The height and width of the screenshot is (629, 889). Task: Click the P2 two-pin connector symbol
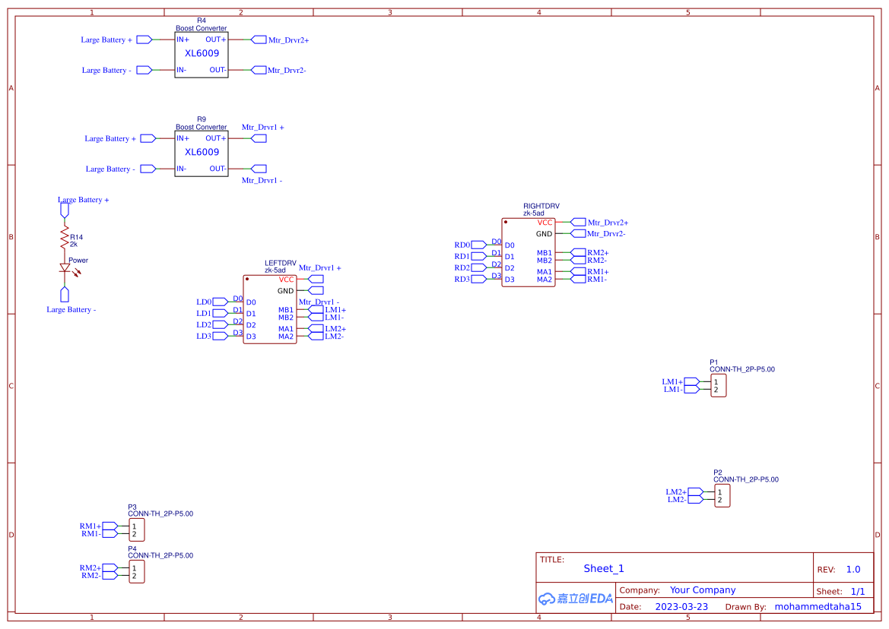722,496
